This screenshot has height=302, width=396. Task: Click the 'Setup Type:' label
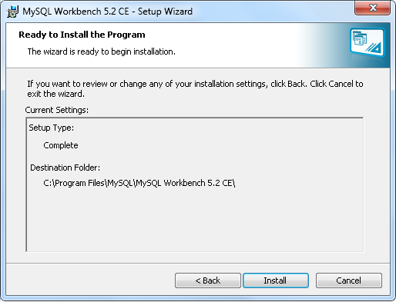52,128
